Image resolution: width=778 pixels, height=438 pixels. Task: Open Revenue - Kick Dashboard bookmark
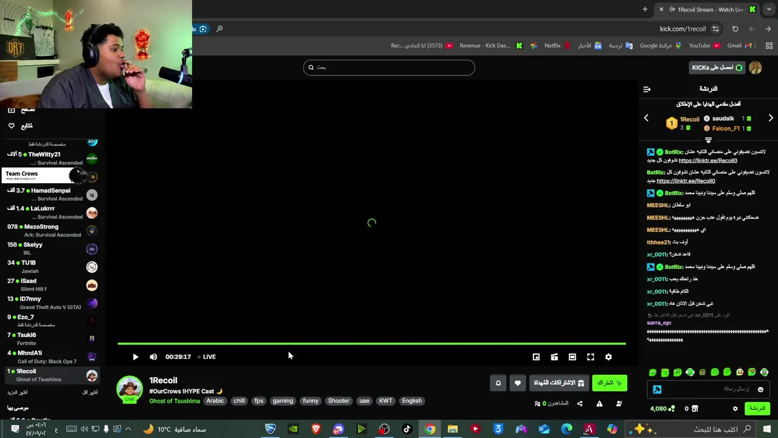tap(491, 46)
